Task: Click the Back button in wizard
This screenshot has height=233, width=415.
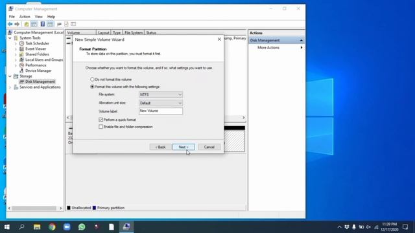Action: point(160,147)
